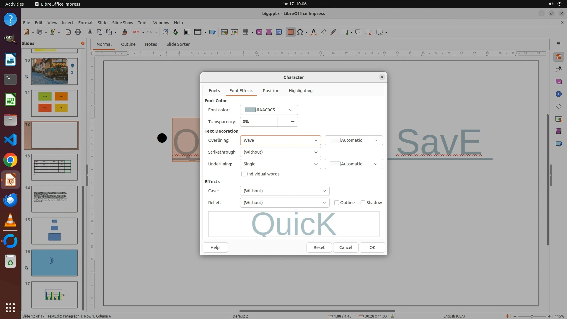Viewport: 567px width, 319px height.
Task: Toggle the Display Grid icon
Action: pos(187,32)
